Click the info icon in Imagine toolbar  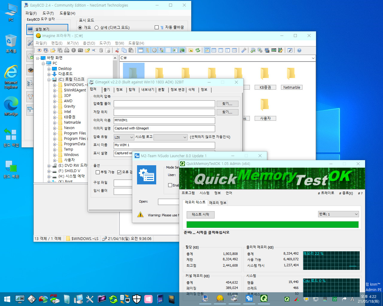pos(74,50)
